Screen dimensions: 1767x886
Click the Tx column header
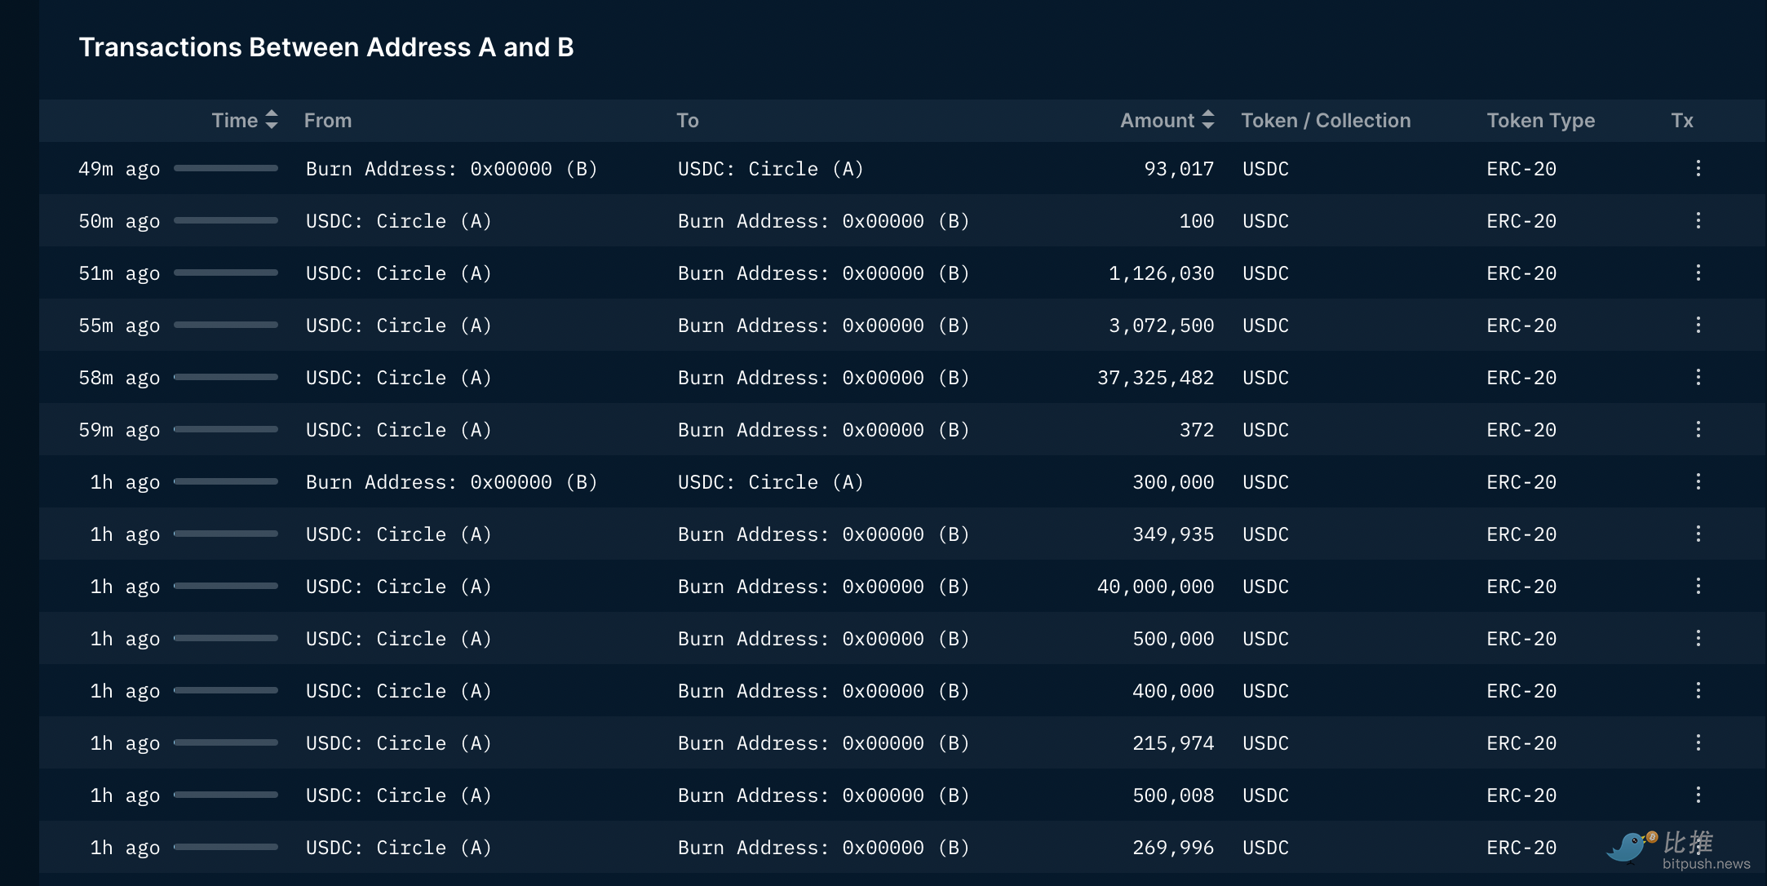pyautogui.click(x=1682, y=121)
